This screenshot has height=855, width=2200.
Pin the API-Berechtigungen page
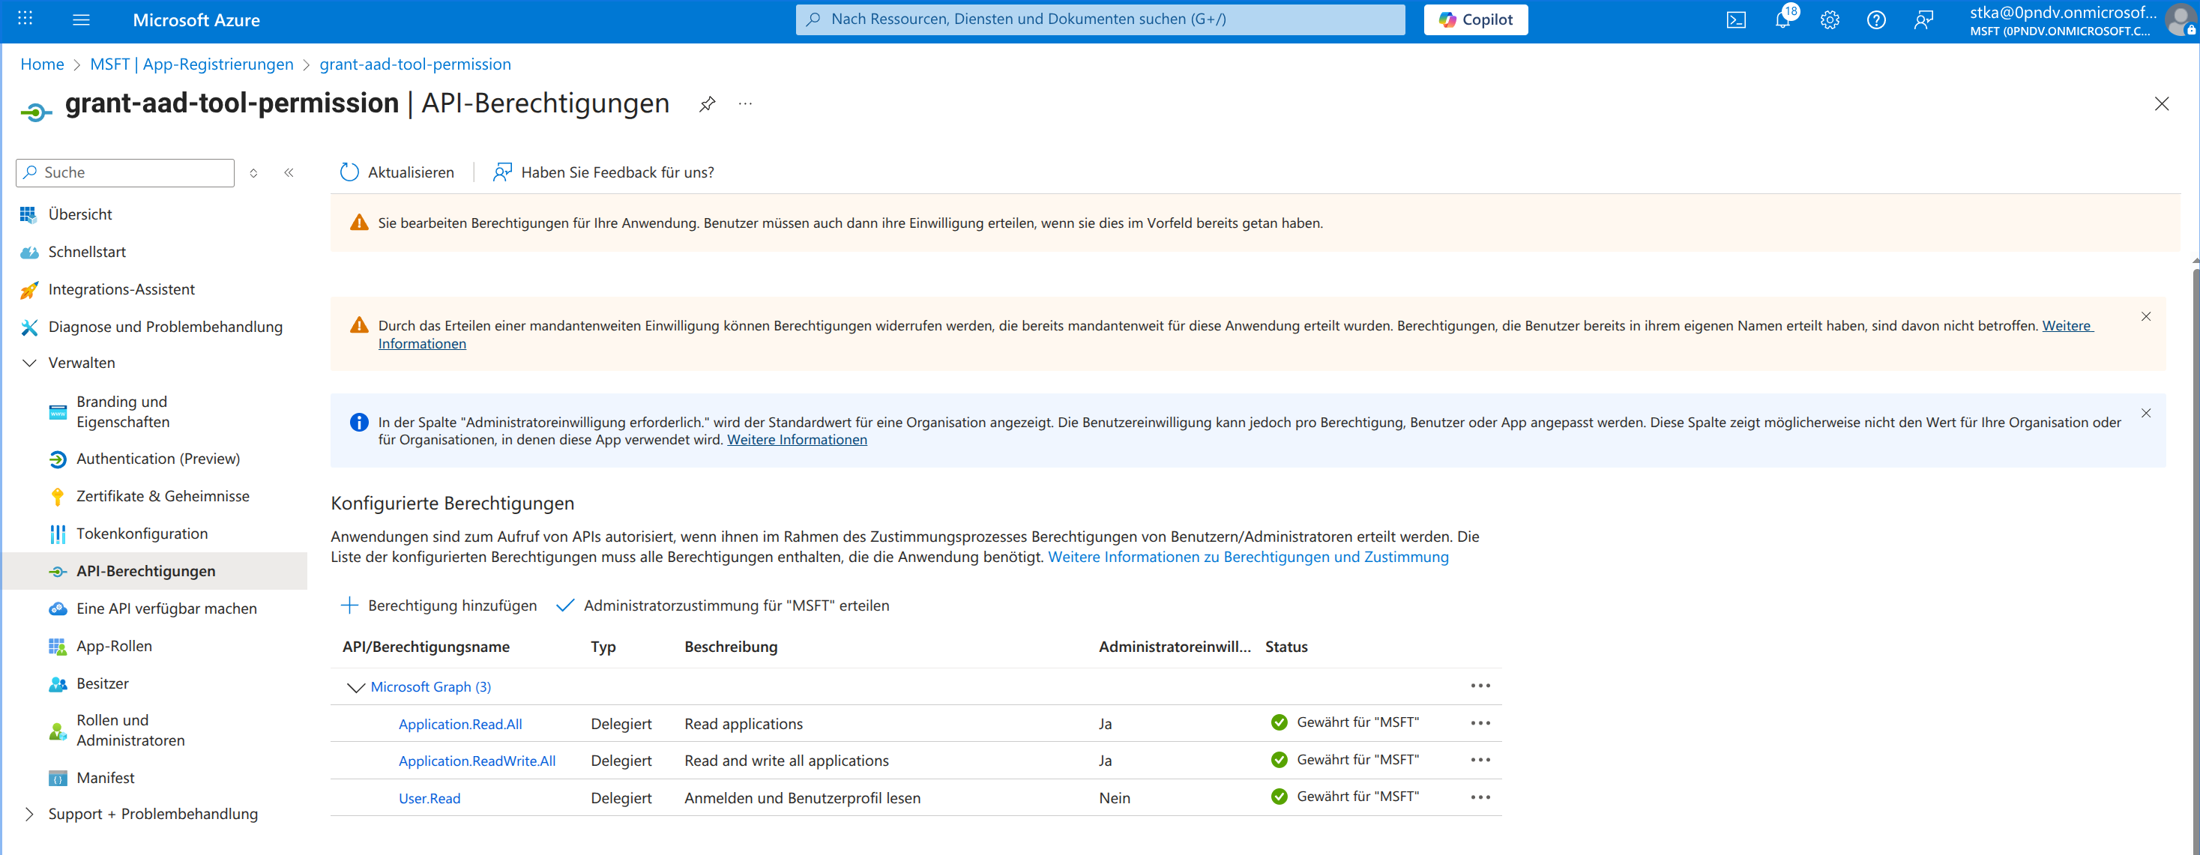click(x=706, y=103)
